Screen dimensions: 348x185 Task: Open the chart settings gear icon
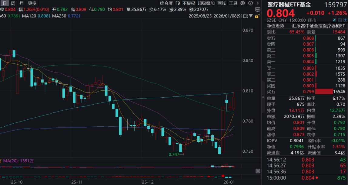click(x=243, y=3)
